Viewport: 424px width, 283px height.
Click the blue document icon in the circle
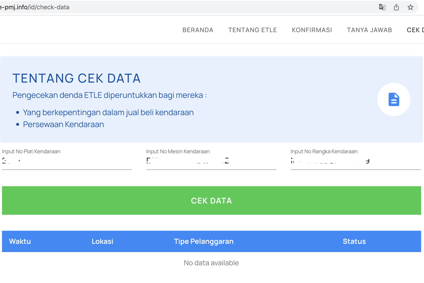[x=394, y=99]
